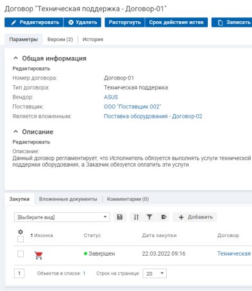Switch to the Параметры tab
Screen dimensions: 252x291
[x=24, y=39]
